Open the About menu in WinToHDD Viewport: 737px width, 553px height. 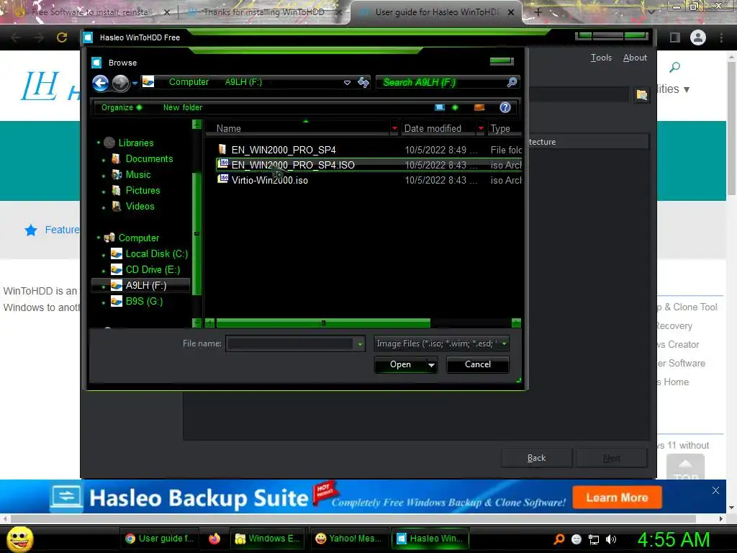click(x=635, y=58)
